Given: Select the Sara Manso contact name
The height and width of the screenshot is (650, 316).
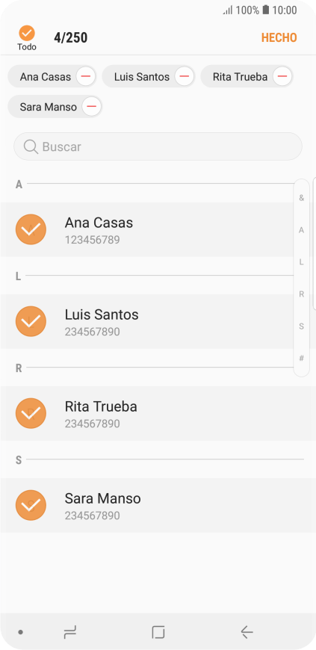Looking at the screenshot, I should coord(102,498).
